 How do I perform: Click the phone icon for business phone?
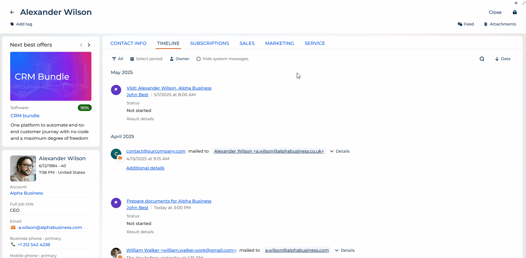pyautogui.click(x=13, y=245)
